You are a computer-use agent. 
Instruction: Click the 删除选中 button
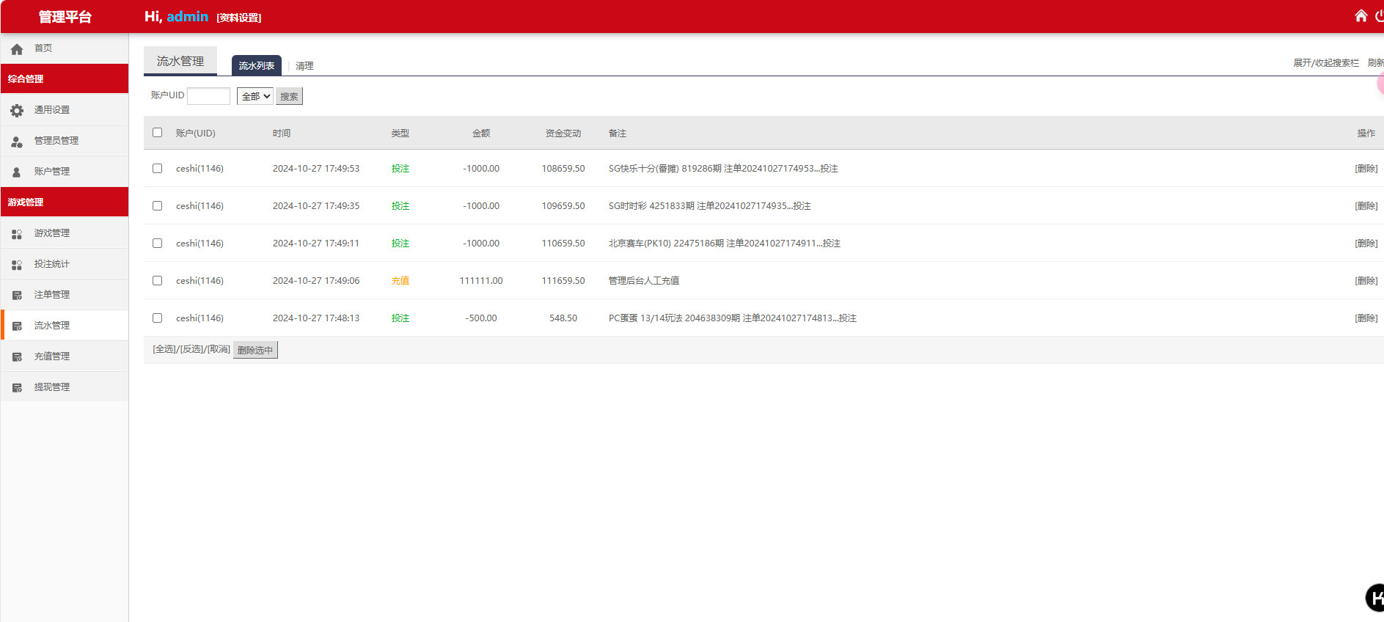pos(255,350)
